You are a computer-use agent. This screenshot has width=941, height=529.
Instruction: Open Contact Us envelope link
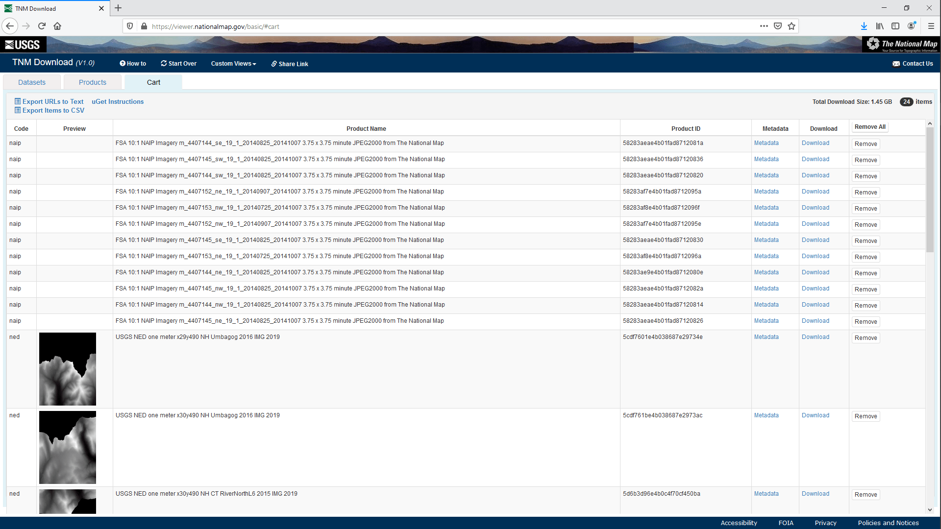[x=913, y=64]
